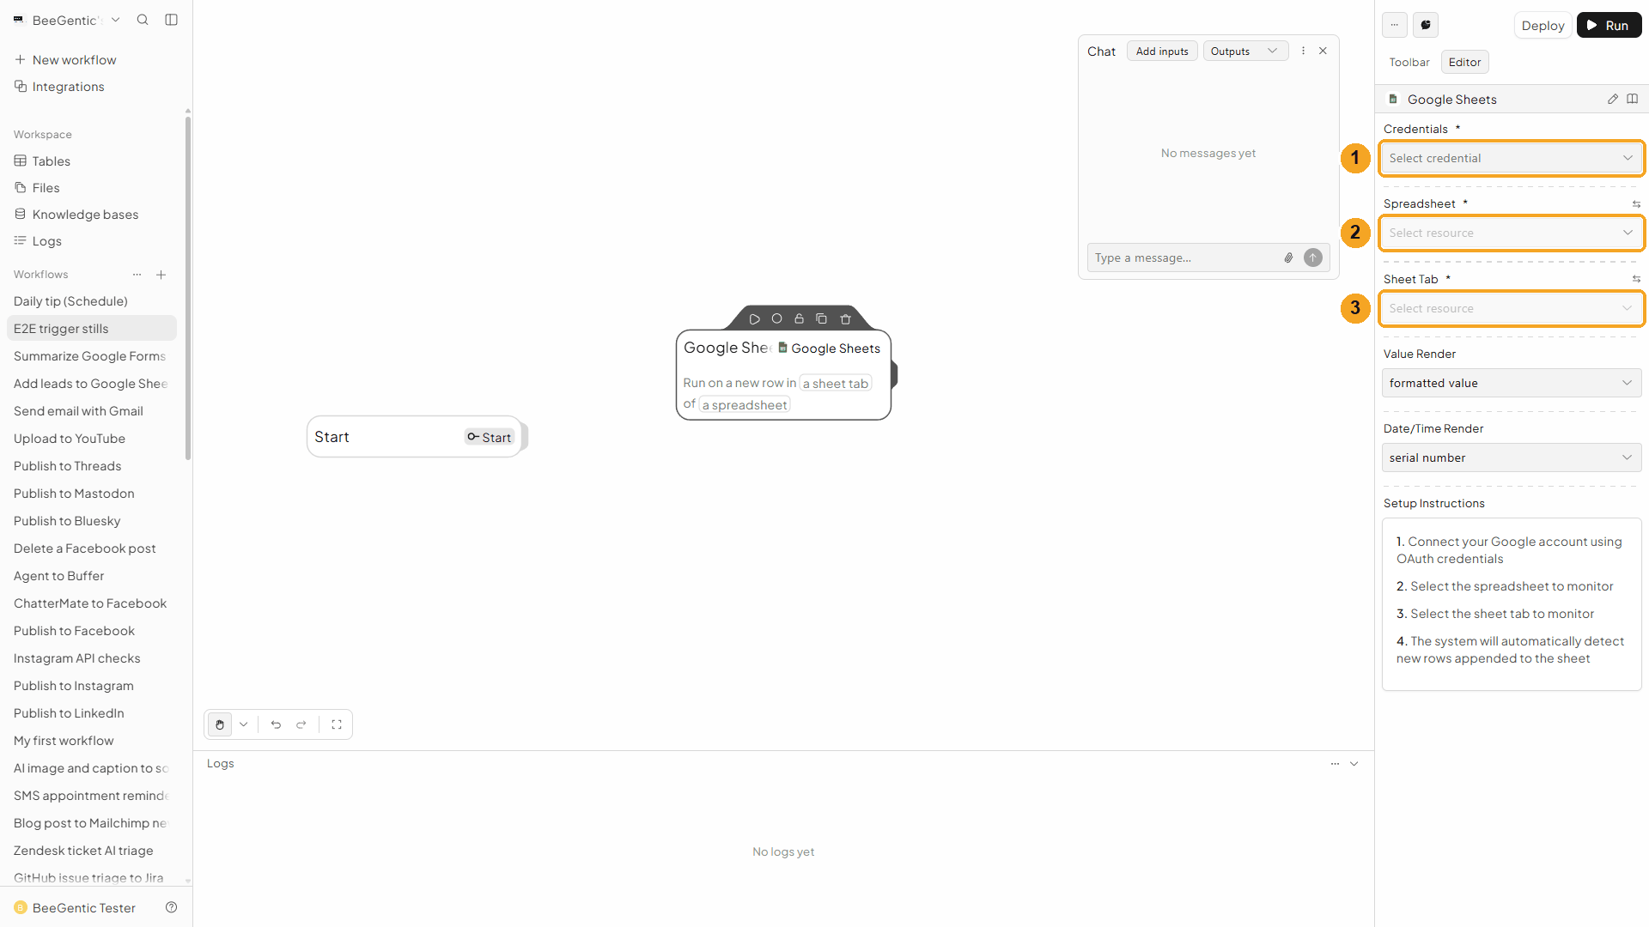The width and height of the screenshot is (1649, 927).
Task: Collapse the Logs panel with the chevron
Action: [x=1354, y=764]
